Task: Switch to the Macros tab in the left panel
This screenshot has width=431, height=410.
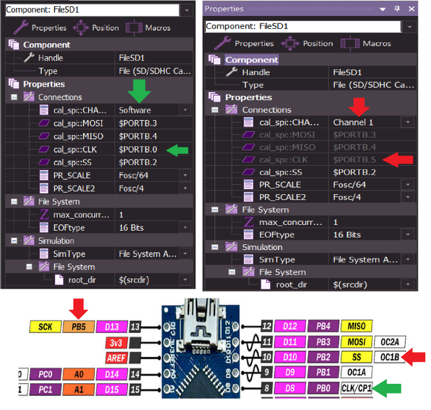Action: coord(149,27)
